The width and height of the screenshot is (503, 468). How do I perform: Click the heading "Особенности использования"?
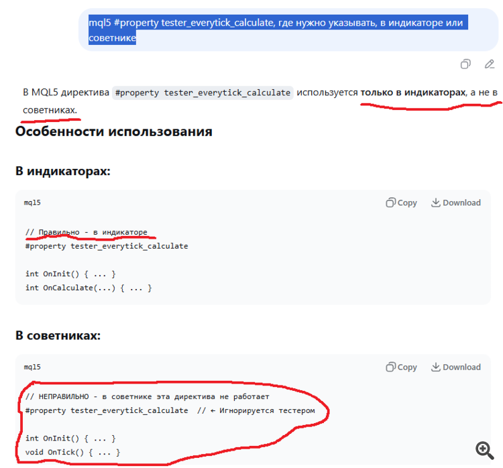(x=113, y=131)
